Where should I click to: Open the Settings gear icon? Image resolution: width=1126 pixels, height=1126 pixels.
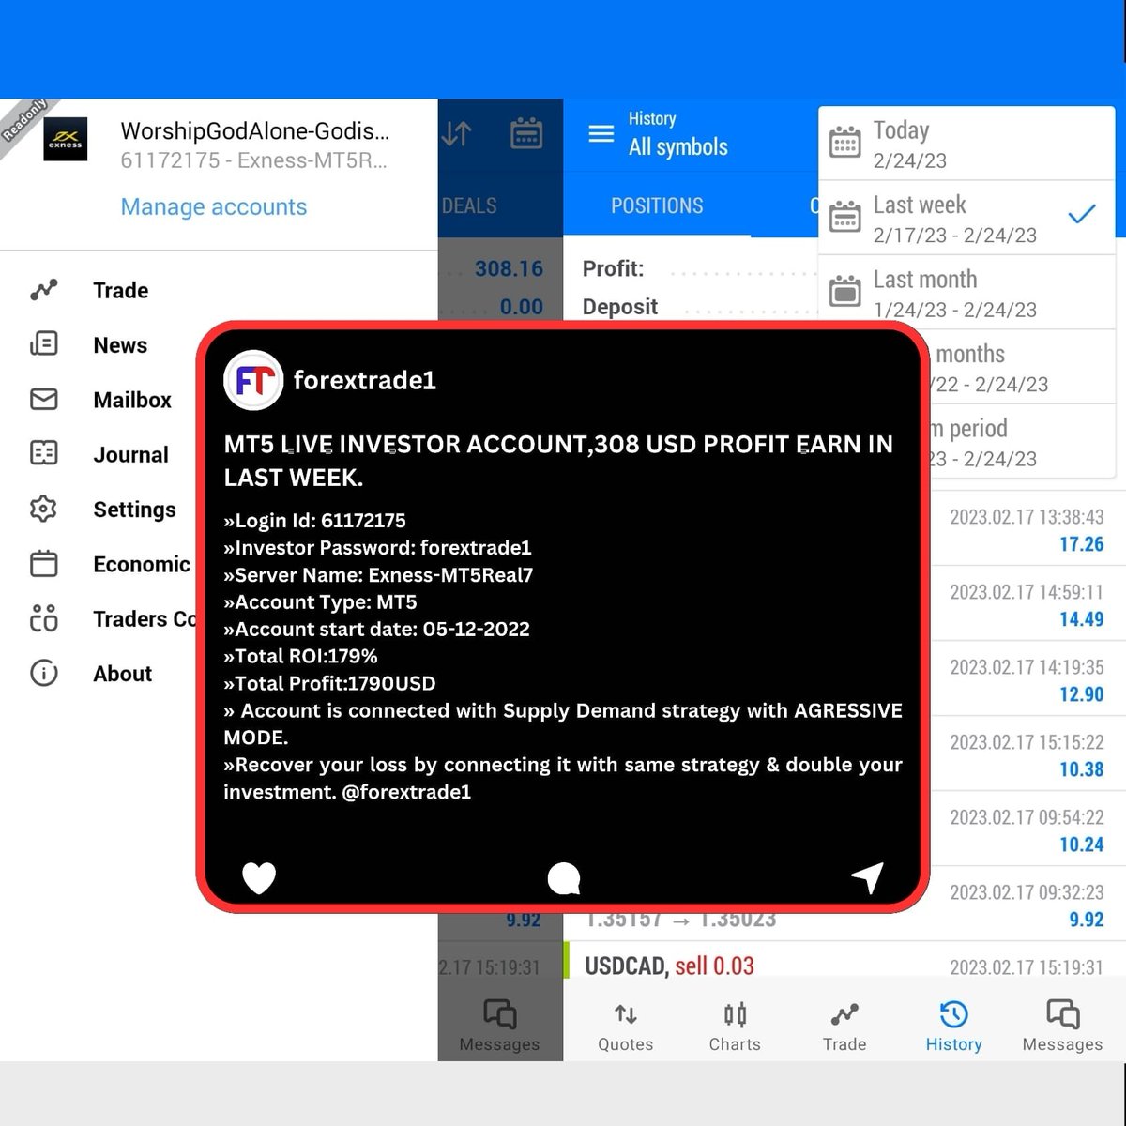click(x=43, y=510)
